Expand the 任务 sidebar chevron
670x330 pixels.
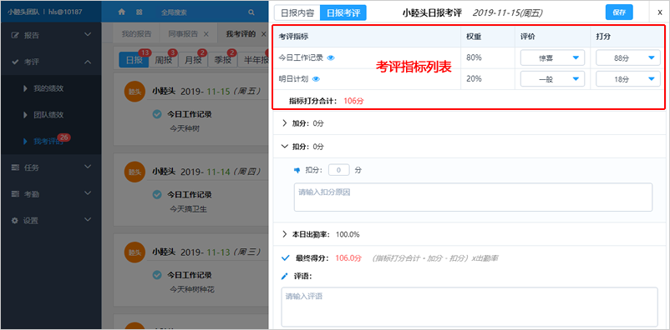88,167
